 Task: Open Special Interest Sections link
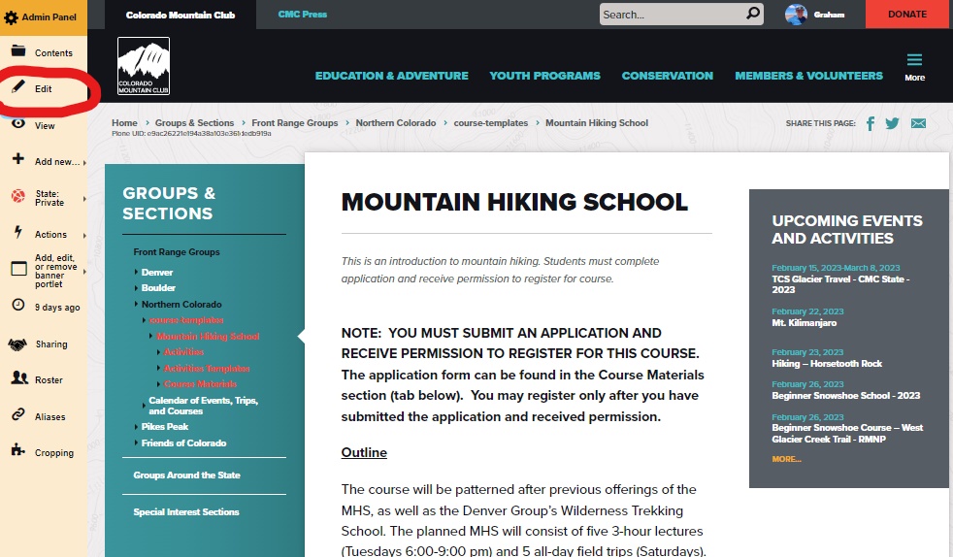186,512
